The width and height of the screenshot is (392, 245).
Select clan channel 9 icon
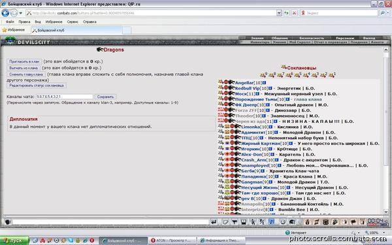pos(263,74)
